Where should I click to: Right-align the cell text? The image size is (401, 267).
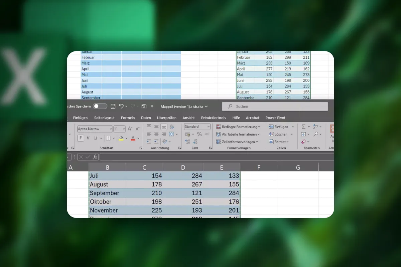(164, 134)
